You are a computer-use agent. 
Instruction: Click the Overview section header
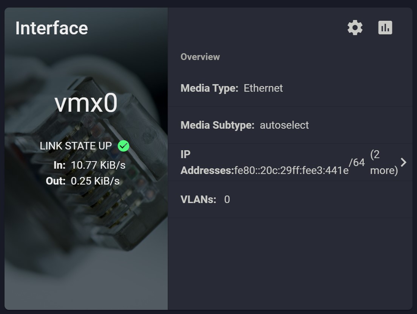pos(200,57)
